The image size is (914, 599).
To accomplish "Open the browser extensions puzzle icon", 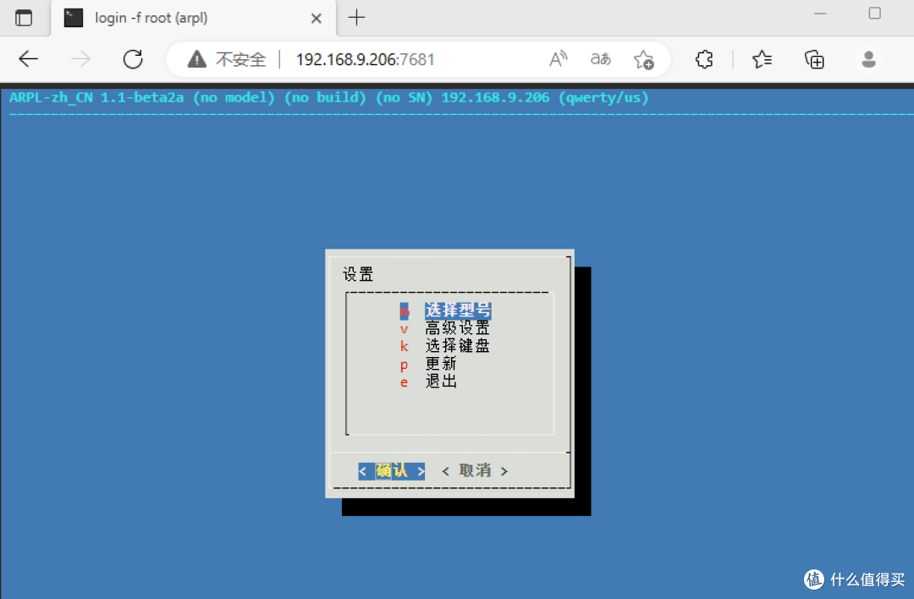I will [x=704, y=59].
